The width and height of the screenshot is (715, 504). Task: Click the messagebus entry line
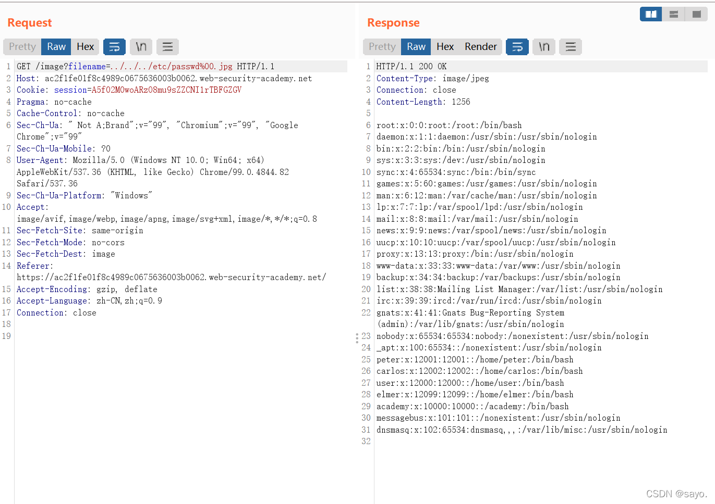(x=499, y=418)
